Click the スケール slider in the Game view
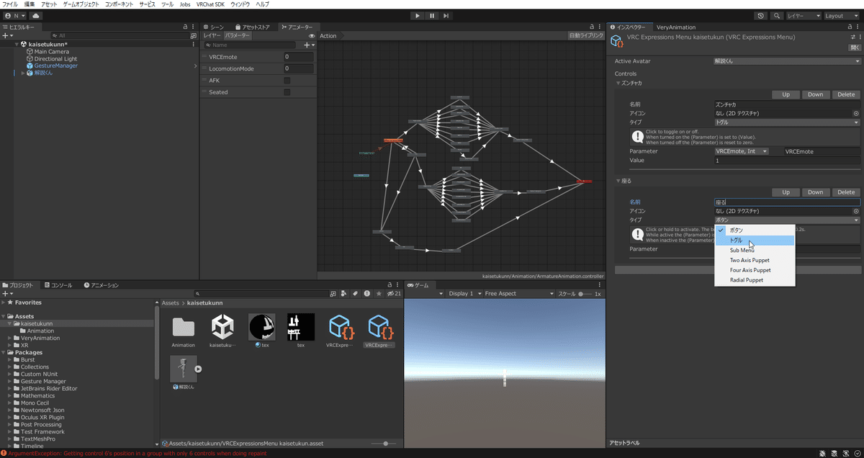Image resolution: width=864 pixels, height=458 pixels. tap(582, 293)
